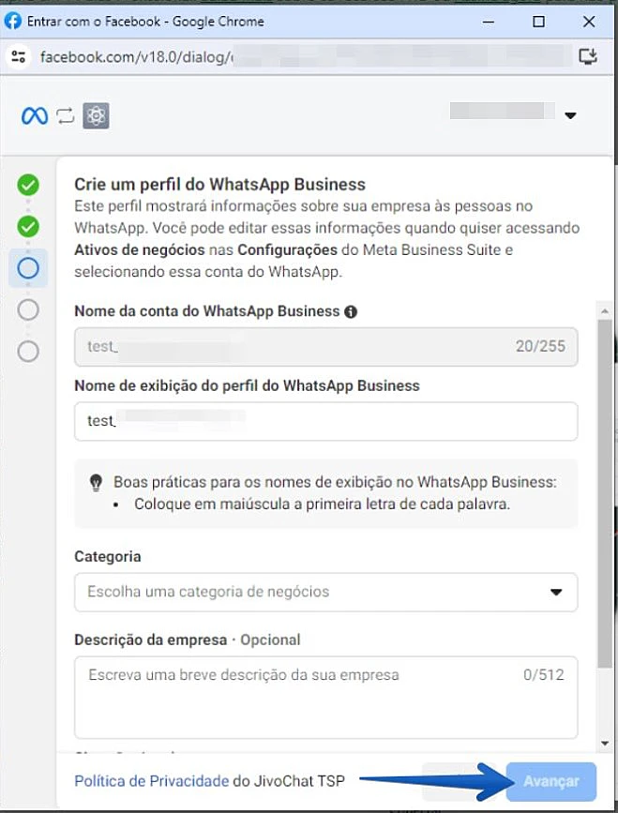618x813 pixels.
Task: Minimize the Chrome window
Action: click(x=488, y=22)
